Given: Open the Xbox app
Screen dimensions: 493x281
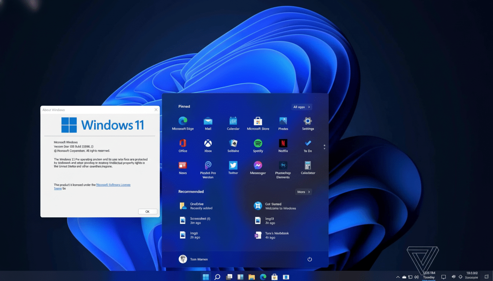Looking at the screenshot, I should (x=208, y=143).
